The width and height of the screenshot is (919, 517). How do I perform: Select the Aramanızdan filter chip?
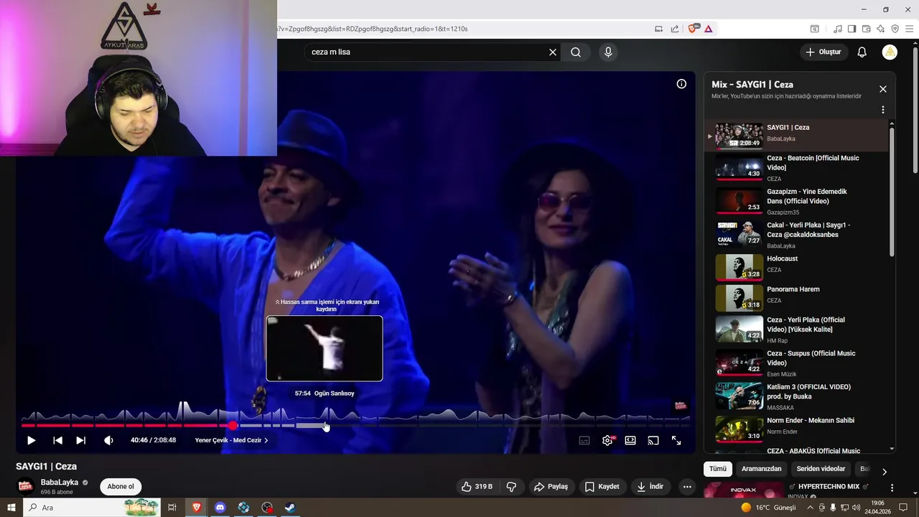(x=761, y=469)
